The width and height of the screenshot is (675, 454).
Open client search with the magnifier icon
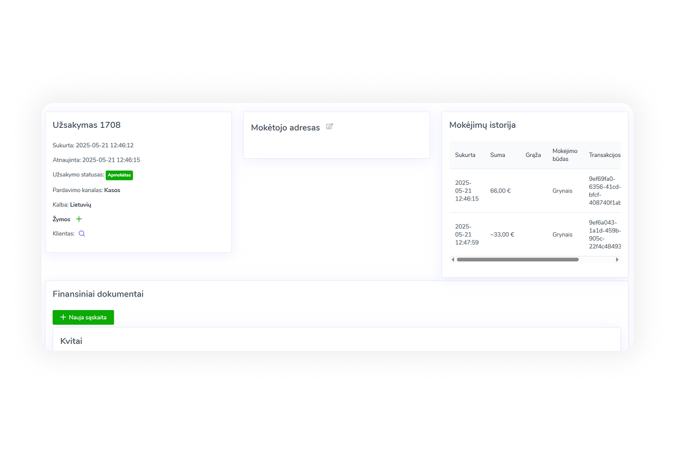coord(82,233)
